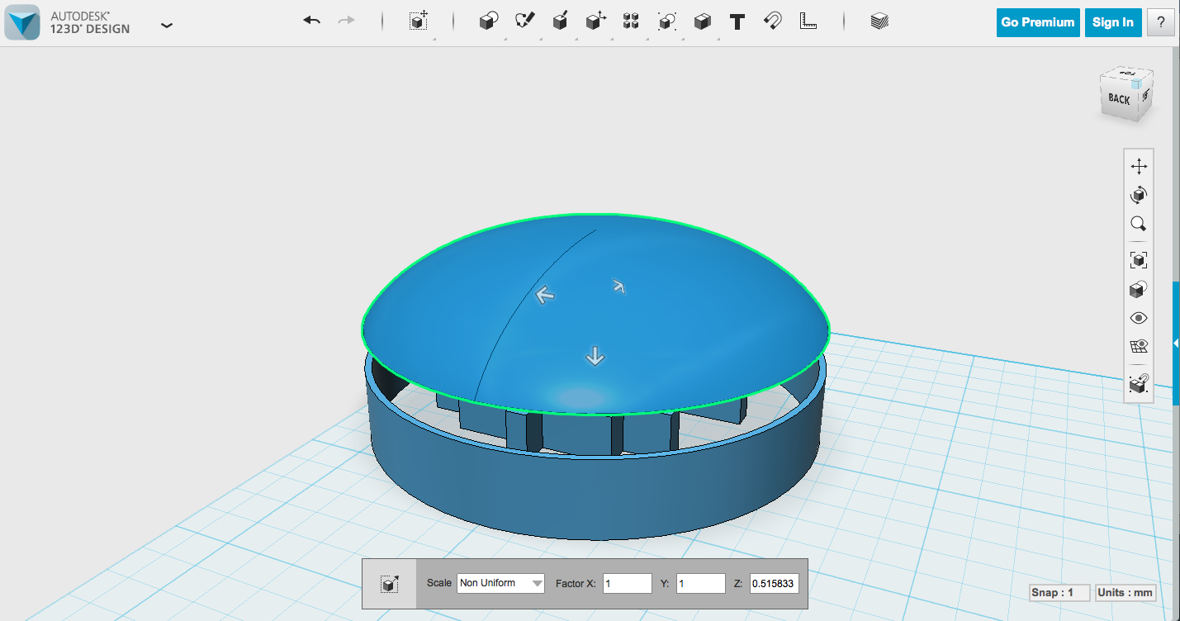Open help with the question mark button
Image resolution: width=1180 pixels, height=621 pixels.
(x=1161, y=22)
